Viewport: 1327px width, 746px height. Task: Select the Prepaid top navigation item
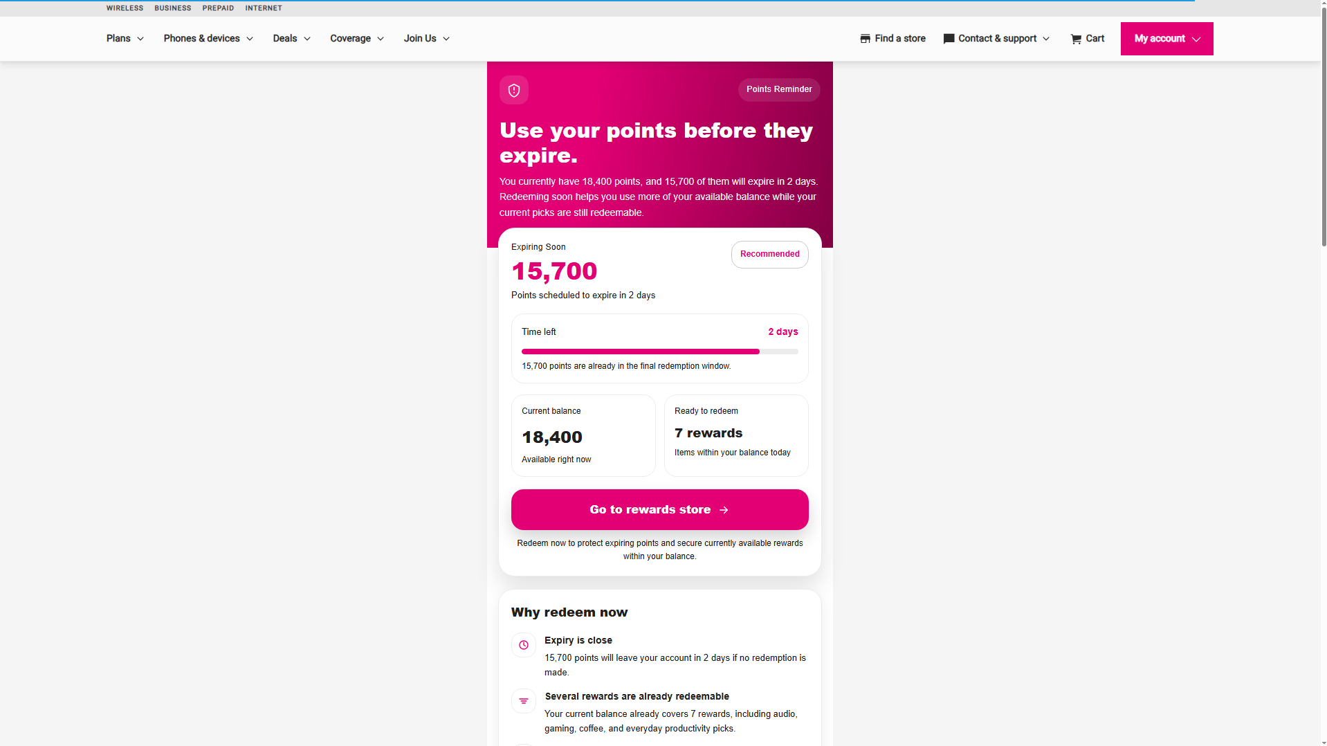pyautogui.click(x=218, y=8)
